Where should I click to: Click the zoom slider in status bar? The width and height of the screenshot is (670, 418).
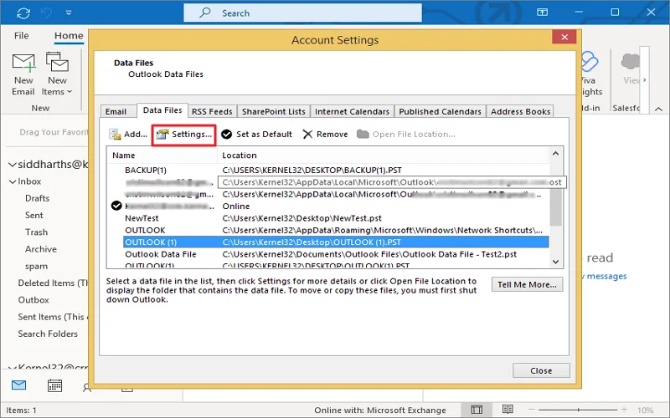578,410
